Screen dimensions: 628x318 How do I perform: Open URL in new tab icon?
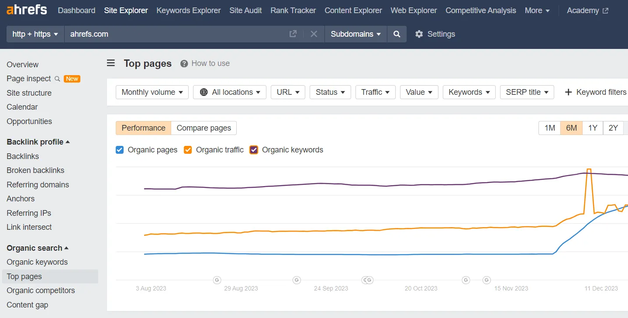pos(293,34)
